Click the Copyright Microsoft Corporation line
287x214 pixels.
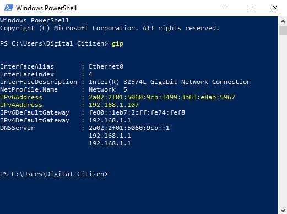(110, 28)
